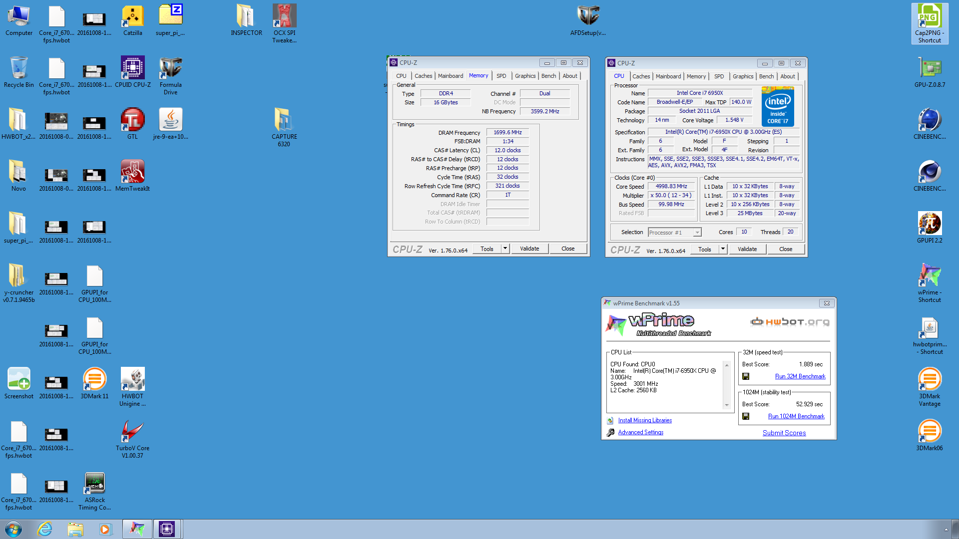959x539 pixels.
Task: Launch GPU-Z.0.8.7 from the desktop
Action: (930, 72)
